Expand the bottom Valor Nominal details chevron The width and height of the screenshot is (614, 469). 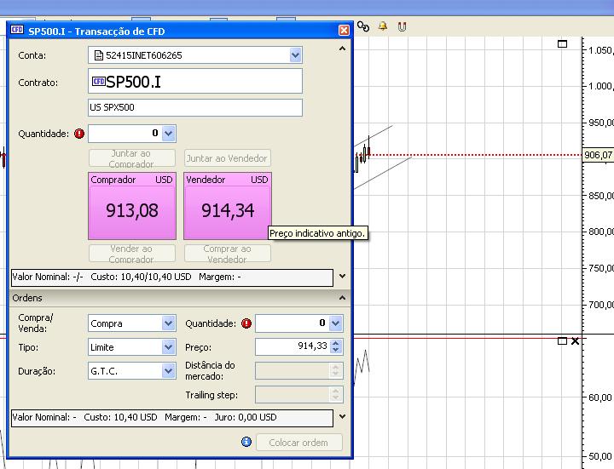[x=342, y=416]
